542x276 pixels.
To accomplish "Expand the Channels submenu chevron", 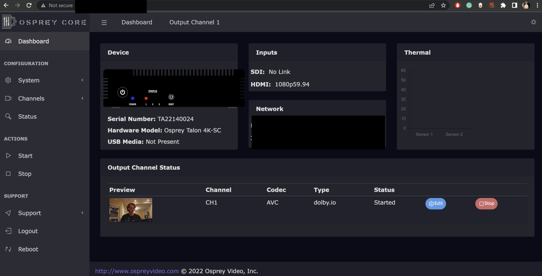I will pyautogui.click(x=82, y=98).
